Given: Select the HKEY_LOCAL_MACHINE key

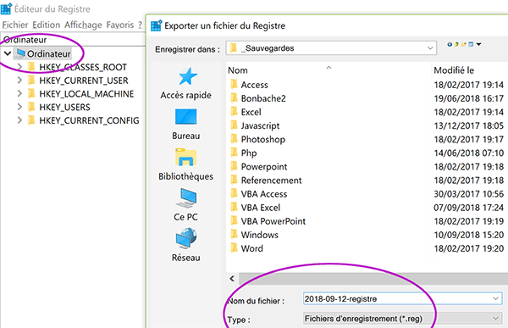Looking at the screenshot, I should 86,94.
